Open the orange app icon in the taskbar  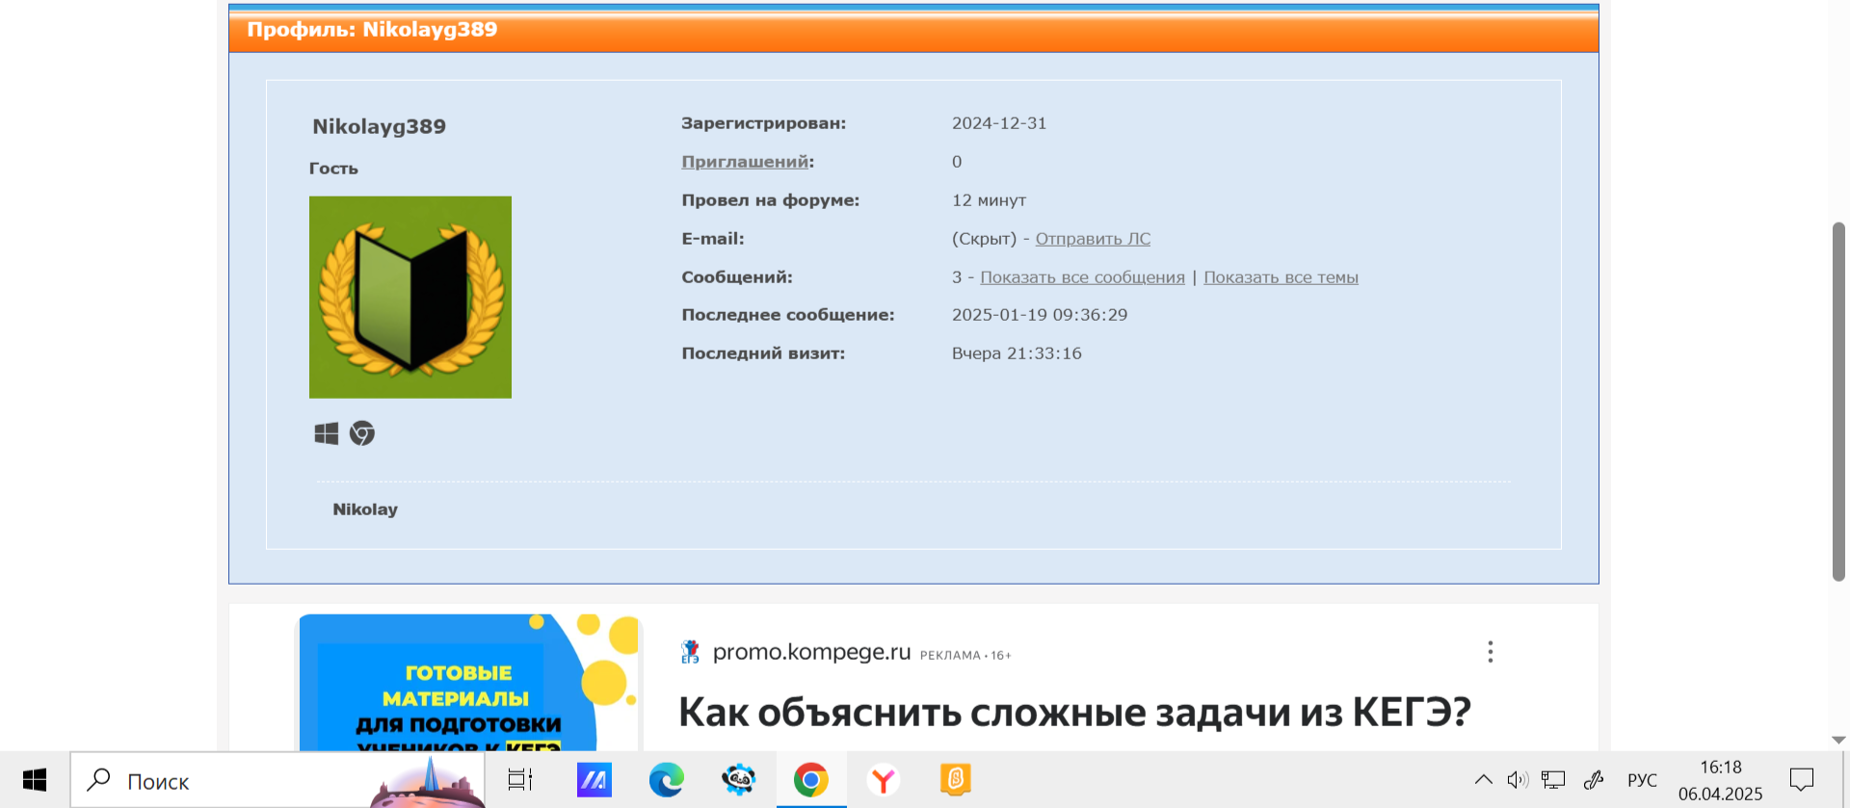click(956, 780)
